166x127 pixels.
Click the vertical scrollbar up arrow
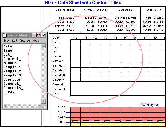[x=43, y=46]
